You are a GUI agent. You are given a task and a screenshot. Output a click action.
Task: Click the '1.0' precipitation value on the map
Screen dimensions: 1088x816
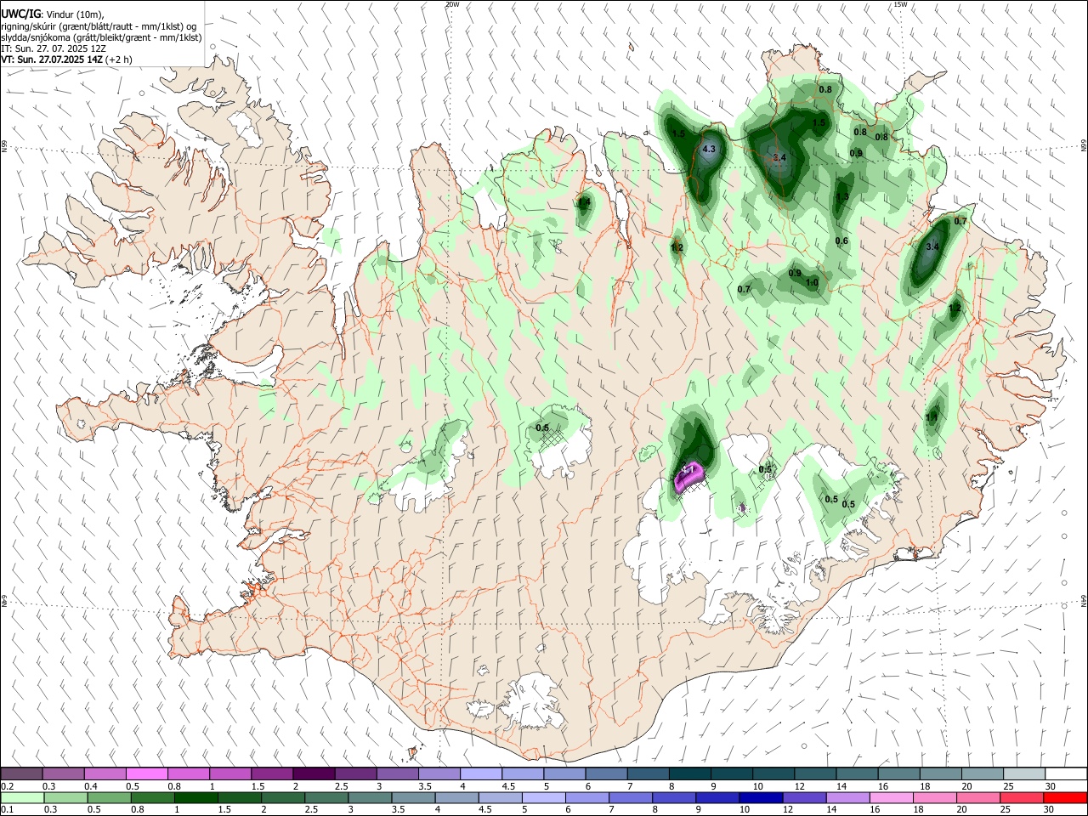pos(812,283)
